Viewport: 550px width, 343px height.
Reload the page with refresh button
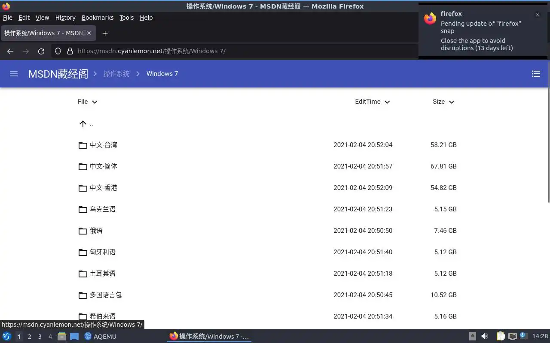click(x=41, y=51)
